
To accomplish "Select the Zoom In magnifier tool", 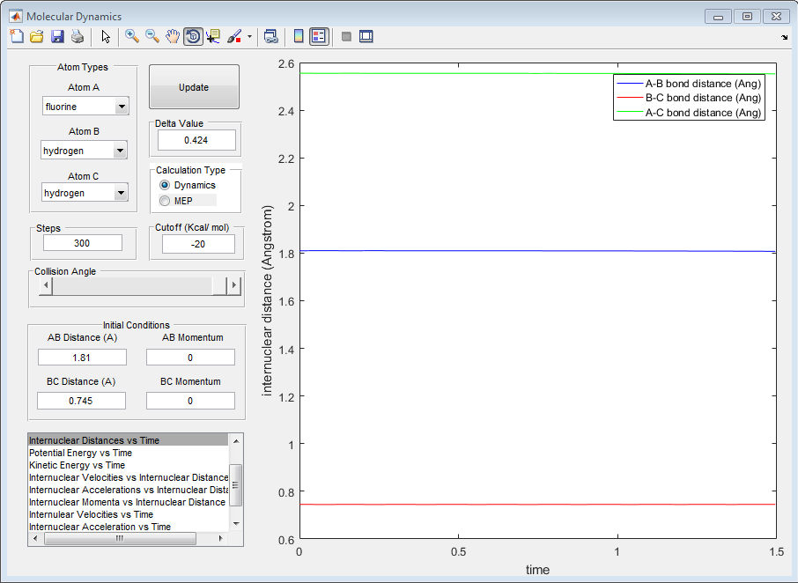I will tap(132, 36).
